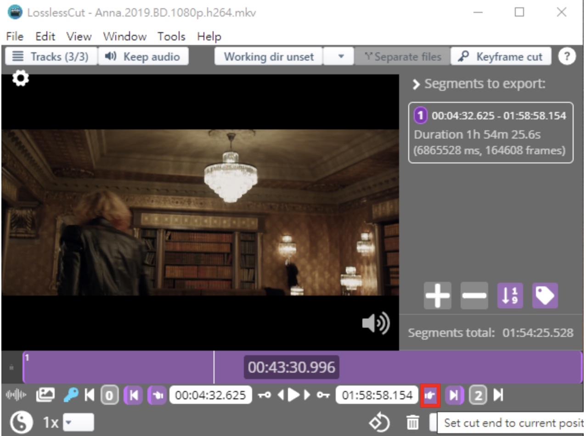Screen dimensions: 586x436
Task: Click the trash icon to delete source
Action: (x=413, y=422)
